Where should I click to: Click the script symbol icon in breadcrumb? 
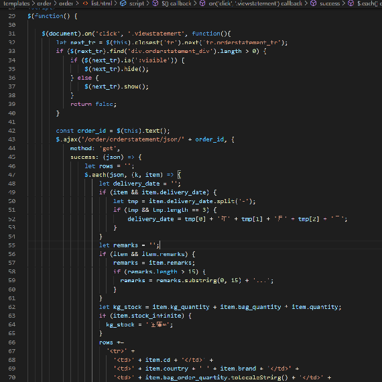(123, 3)
